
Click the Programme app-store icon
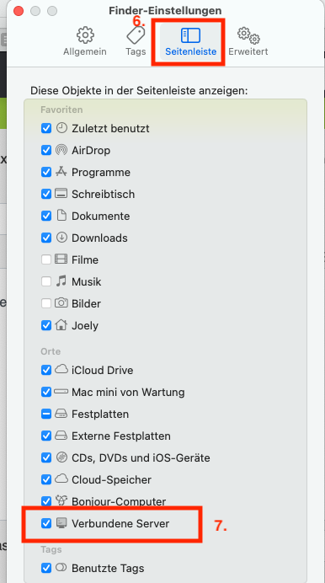point(61,172)
